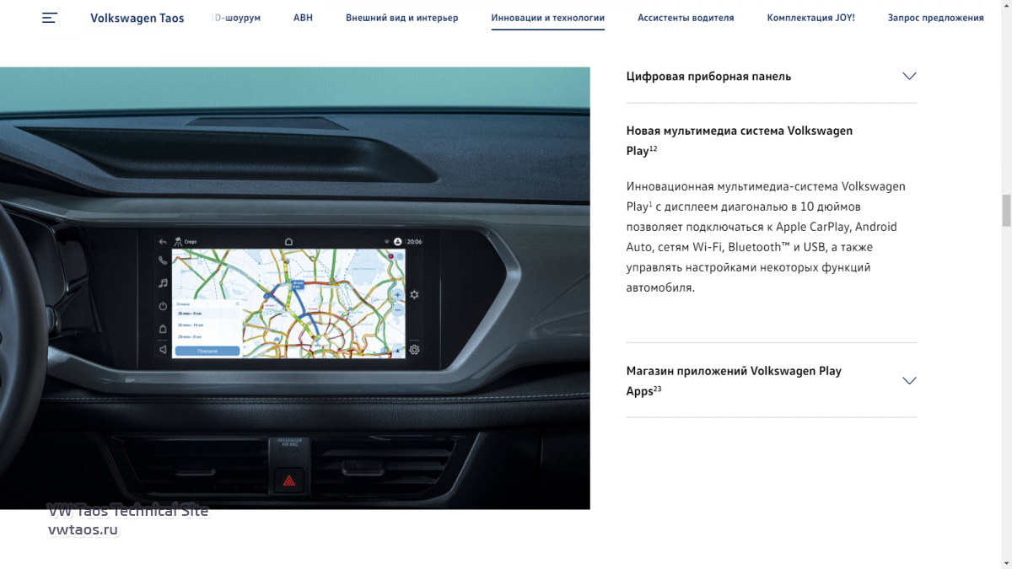Click the page vertical scrollbar thumb
1012x569 pixels.
coord(1005,210)
